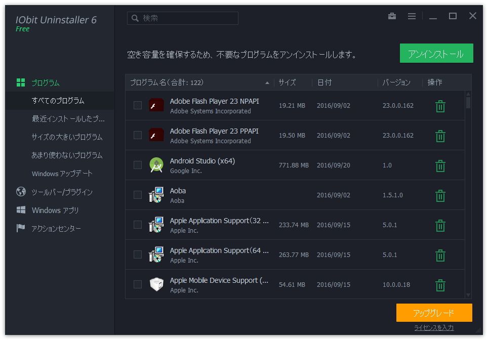This screenshot has height=340, width=488.
Task: Click the green アンインストール button
Action: 436,53
